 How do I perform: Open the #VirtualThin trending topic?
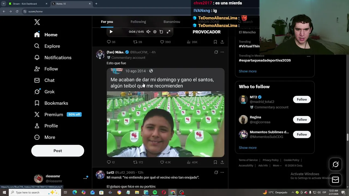249,46
